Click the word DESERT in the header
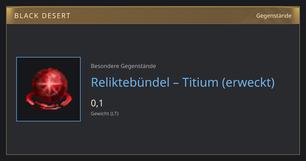Screen dimensions: 306x161 point(55,16)
